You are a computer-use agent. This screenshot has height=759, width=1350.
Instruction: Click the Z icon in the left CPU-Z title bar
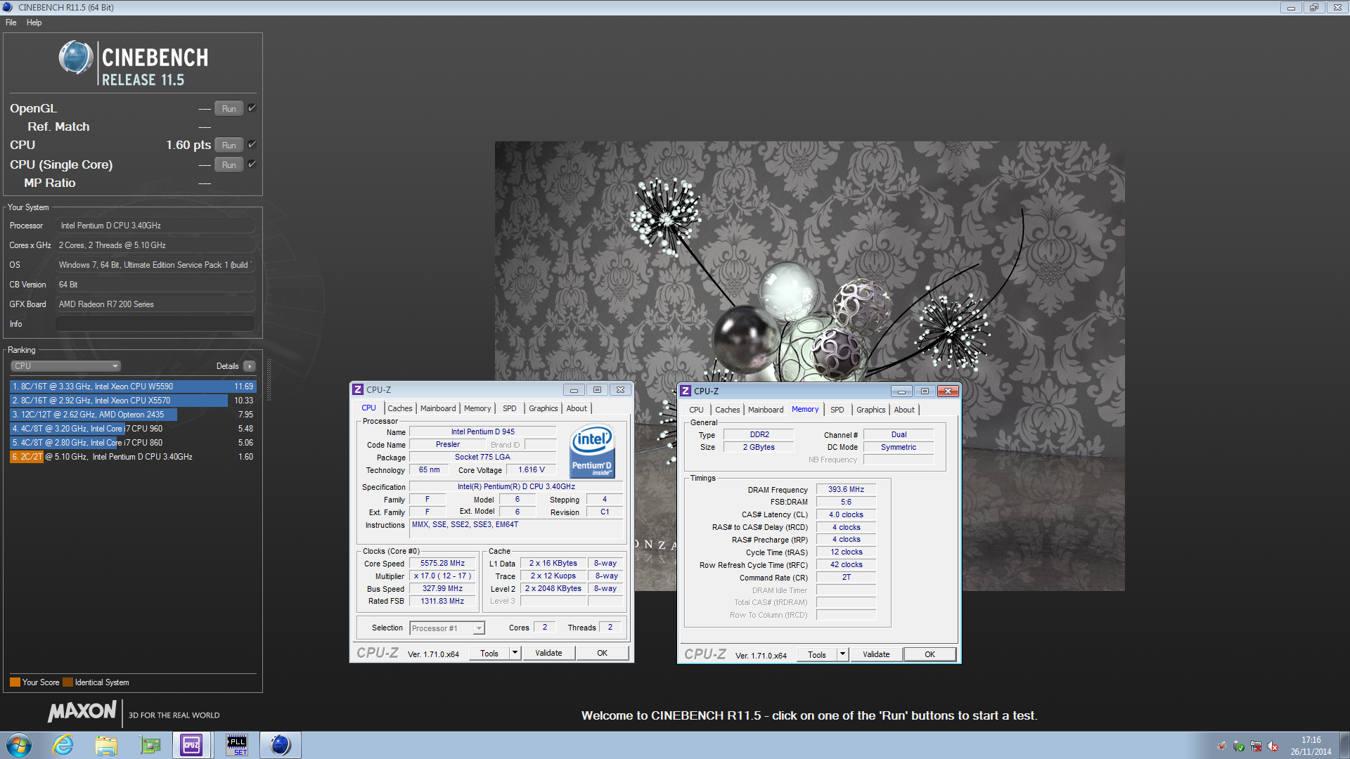pyautogui.click(x=358, y=389)
